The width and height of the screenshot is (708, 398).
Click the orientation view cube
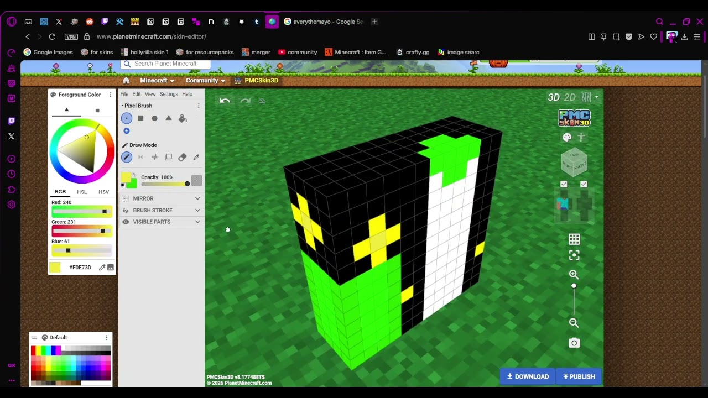coord(574,162)
